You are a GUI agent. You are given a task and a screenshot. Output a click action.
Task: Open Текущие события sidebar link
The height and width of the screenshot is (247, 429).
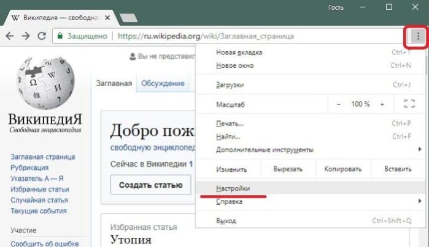(x=39, y=211)
